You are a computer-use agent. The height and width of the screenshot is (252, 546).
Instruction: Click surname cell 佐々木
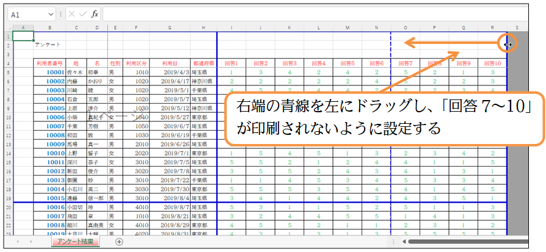(x=76, y=73)
